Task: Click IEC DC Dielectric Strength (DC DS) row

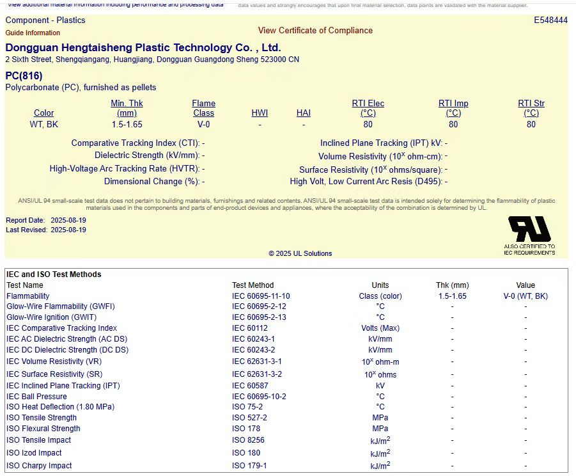Action: (68, 349)
